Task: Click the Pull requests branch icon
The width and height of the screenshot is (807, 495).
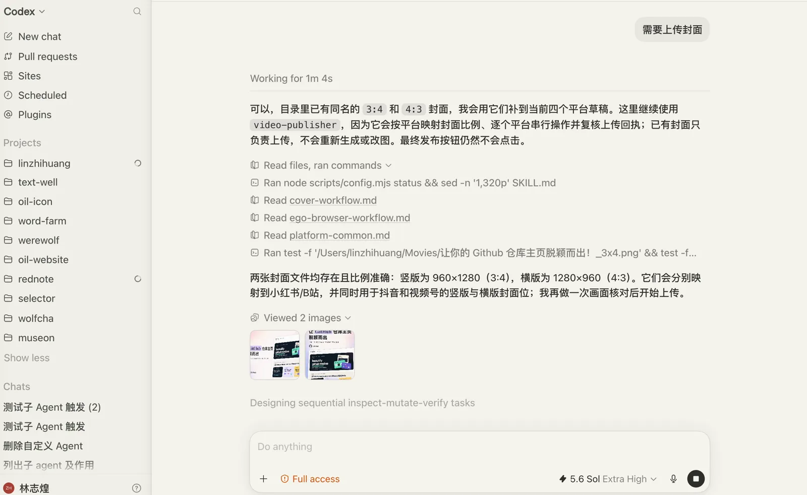Action: coord(8,56)
